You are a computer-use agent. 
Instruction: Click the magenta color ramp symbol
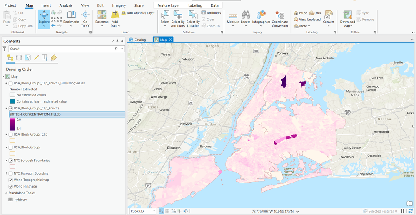click(x=12, y=124)
